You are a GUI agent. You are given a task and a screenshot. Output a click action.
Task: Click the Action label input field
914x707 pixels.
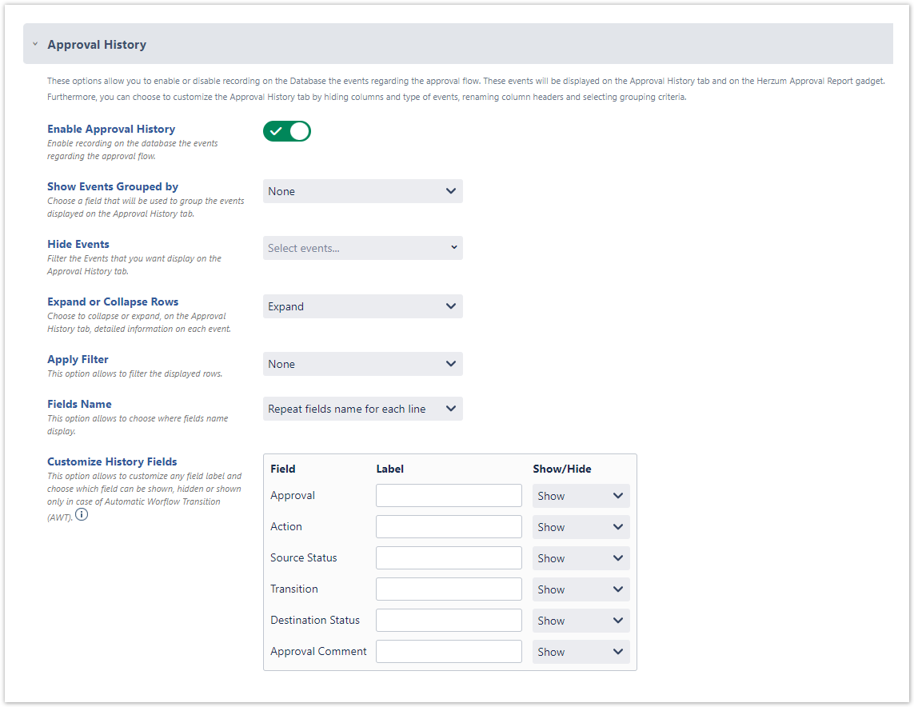pos(449,527)
